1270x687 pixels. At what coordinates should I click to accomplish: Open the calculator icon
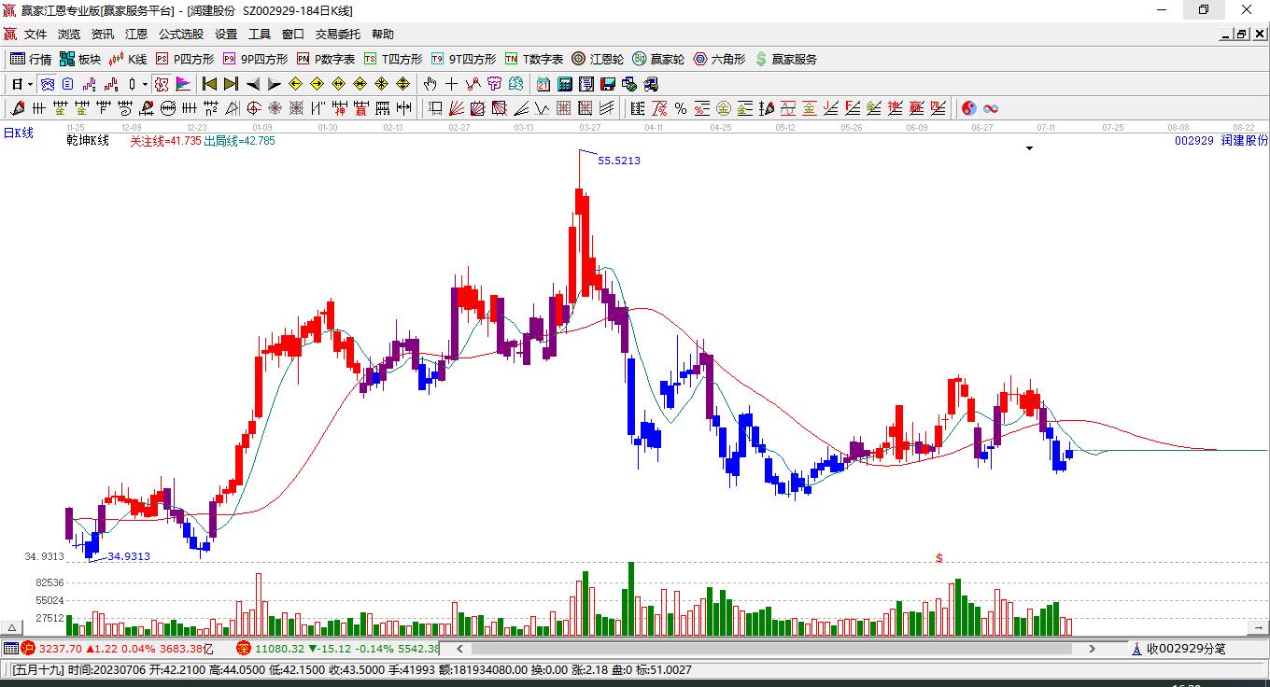tap(564, 84)
